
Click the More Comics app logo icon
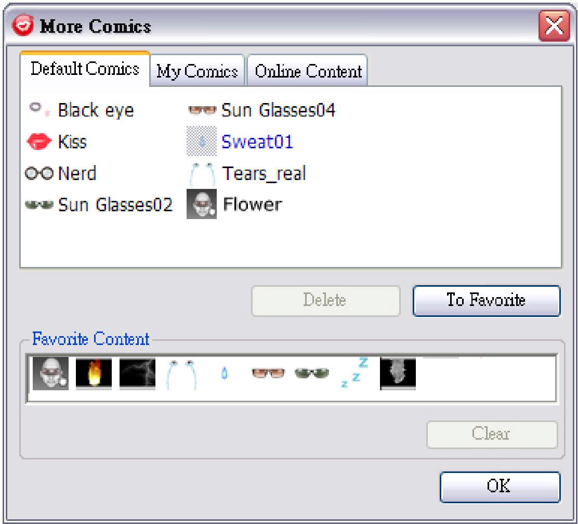[x=23, y=25]
